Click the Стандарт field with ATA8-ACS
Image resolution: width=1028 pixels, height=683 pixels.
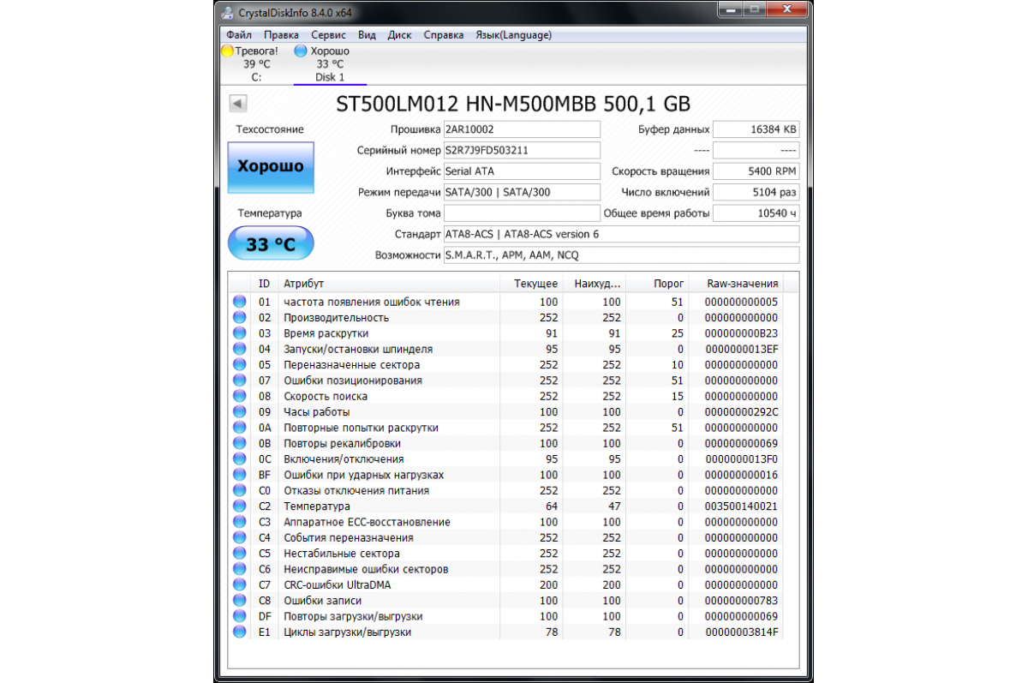(x=621, y=234)
